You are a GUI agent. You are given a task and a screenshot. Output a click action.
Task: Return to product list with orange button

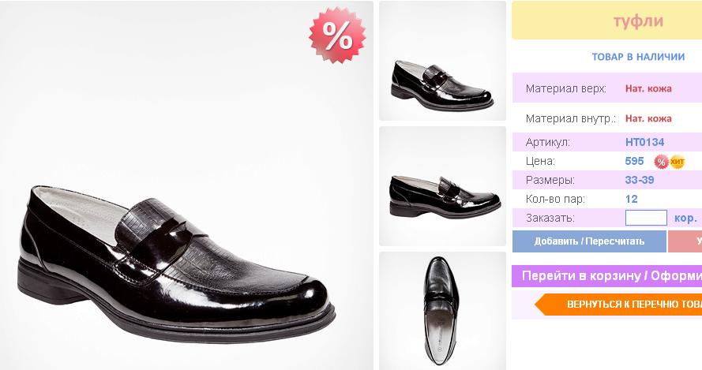tap(624, 304)
